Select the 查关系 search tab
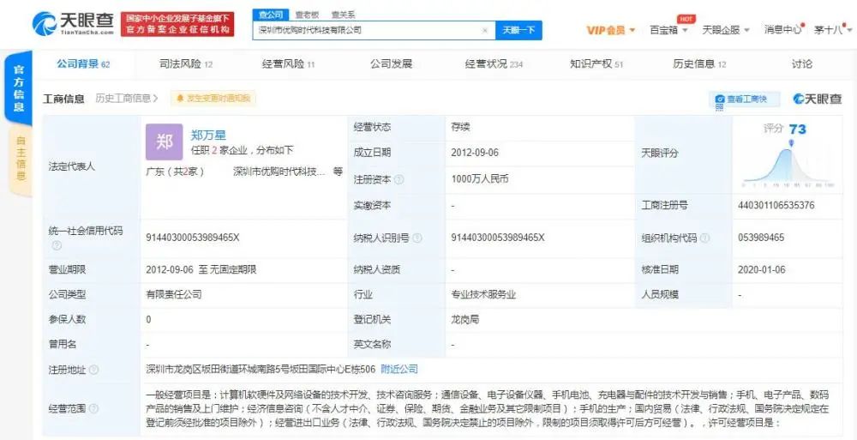The width and height of the screenshot is (857, 440). tap(344, 15)
